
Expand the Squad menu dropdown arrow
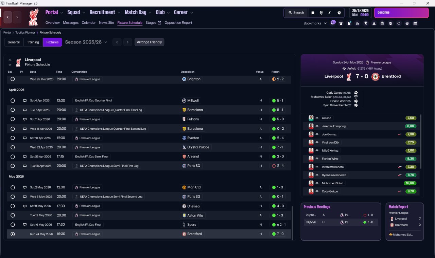[x=84, y=13]
